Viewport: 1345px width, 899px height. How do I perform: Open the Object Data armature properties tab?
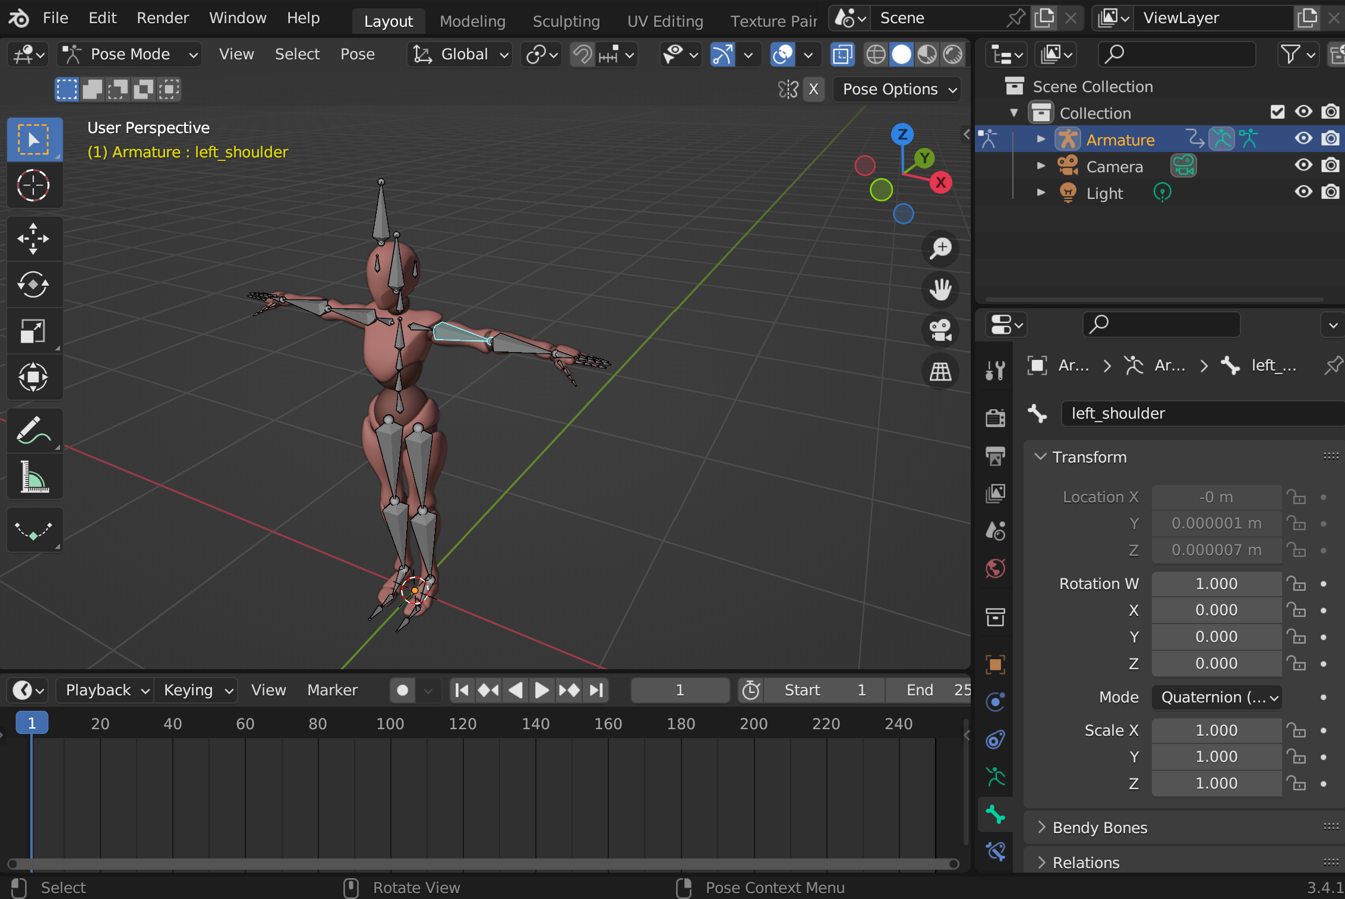pos(995,777)
